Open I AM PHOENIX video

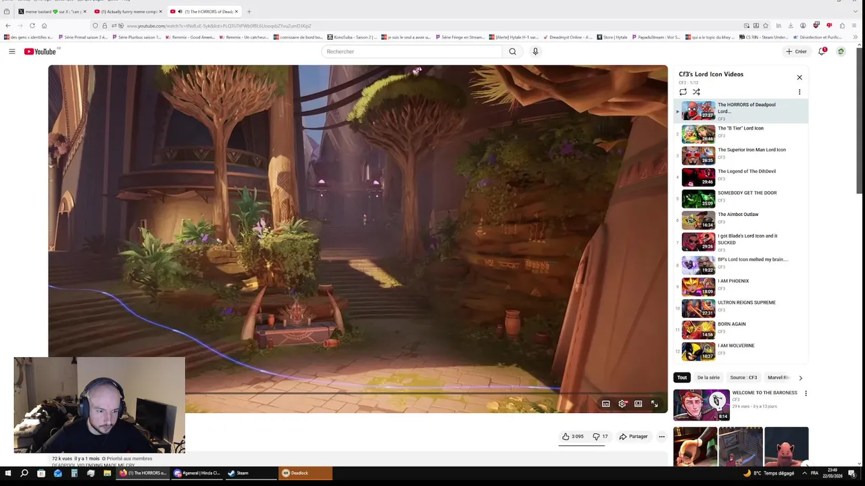741,286
